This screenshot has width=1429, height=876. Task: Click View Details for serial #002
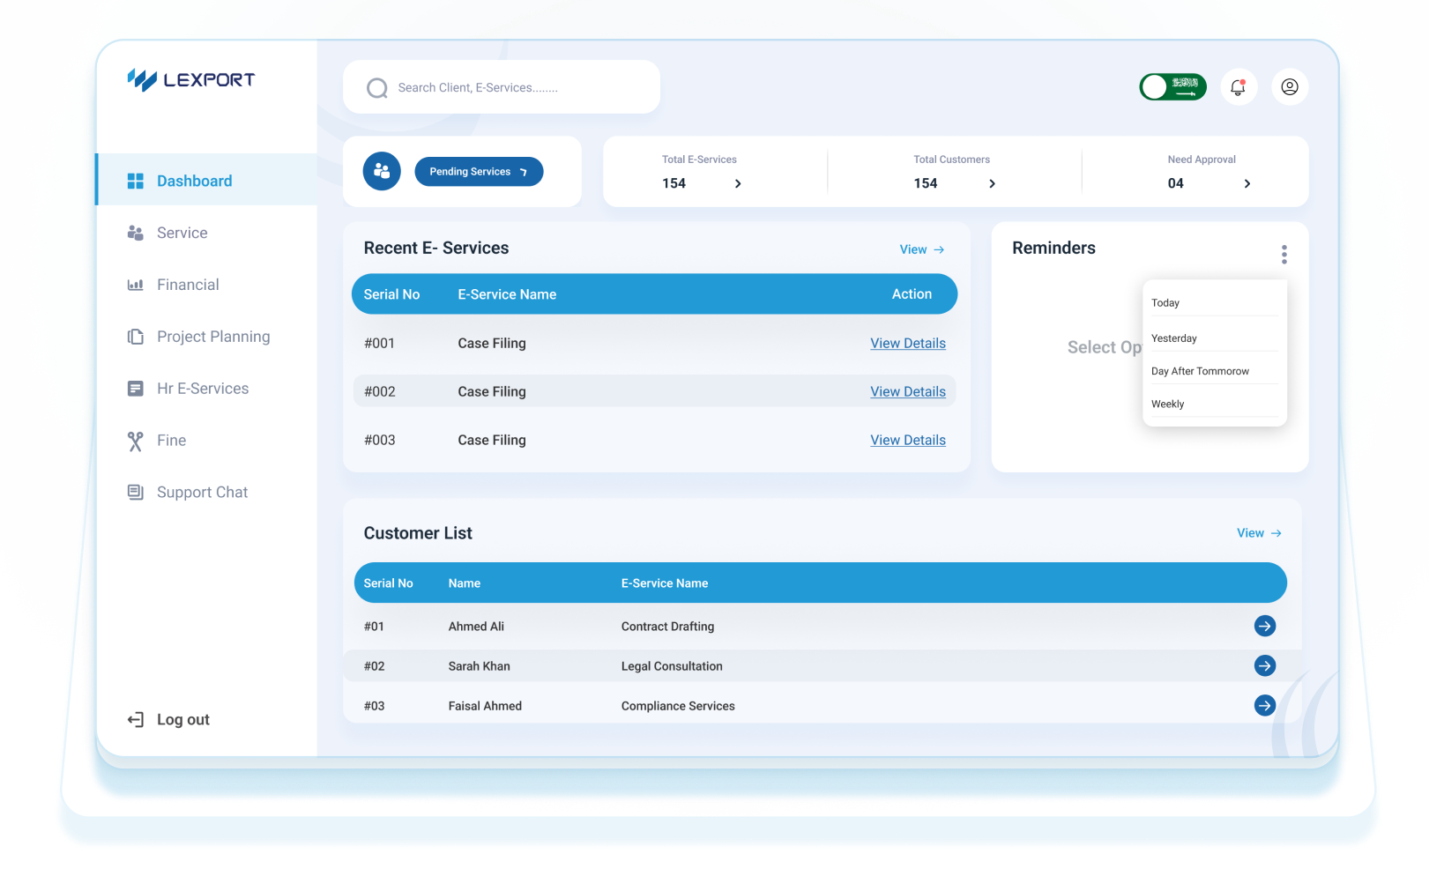[x=907, y=392]
